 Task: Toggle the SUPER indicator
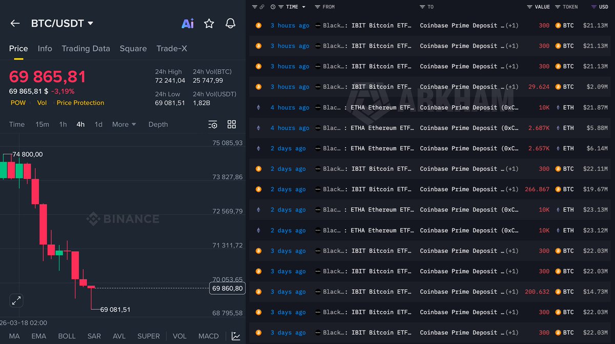point(149,336)
